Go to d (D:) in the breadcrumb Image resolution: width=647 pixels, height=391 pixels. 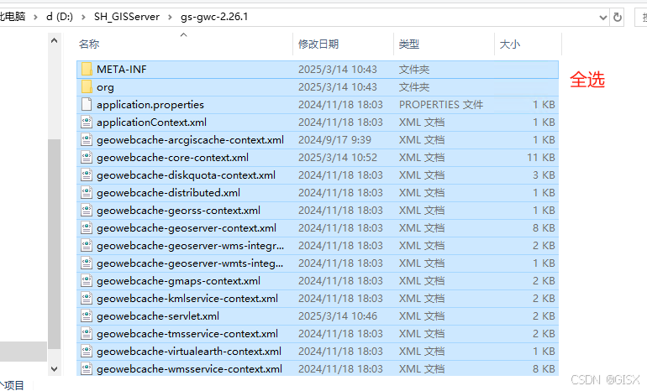click(60, 17)
